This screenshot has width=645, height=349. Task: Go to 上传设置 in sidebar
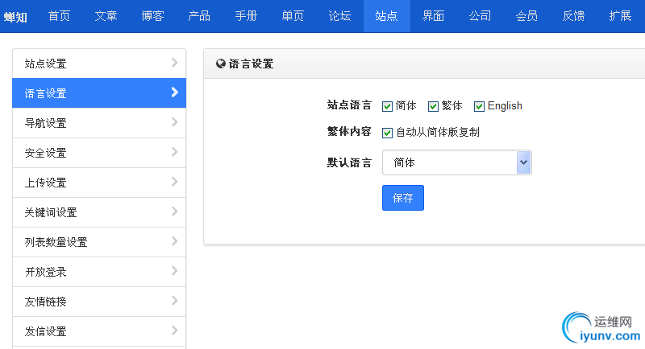click(x=99, y=183)
